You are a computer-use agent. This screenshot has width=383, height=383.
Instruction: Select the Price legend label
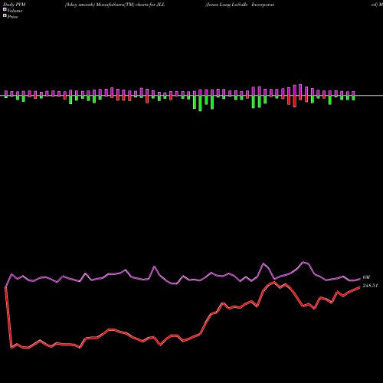click(x=12, y=17)
